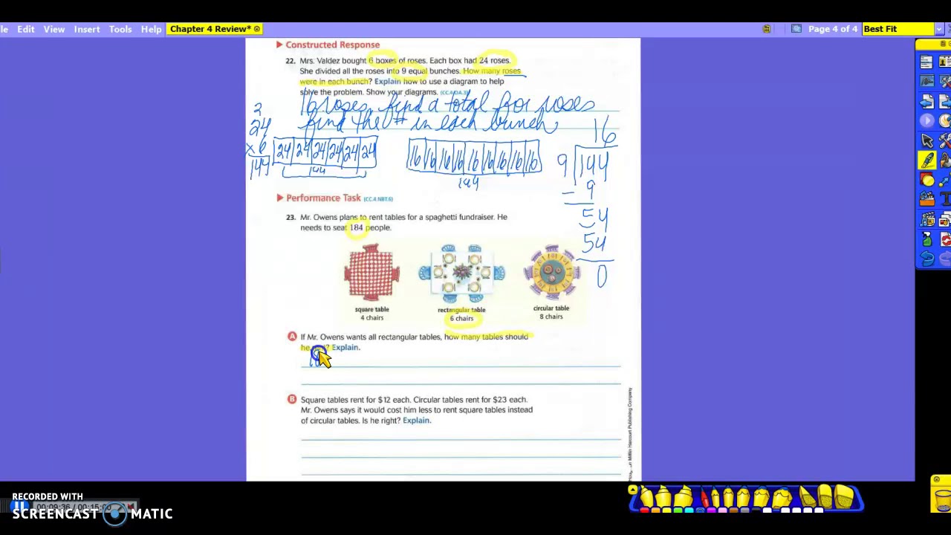The width and height of the screenshot is (951, 535).
Task: Click the Page 4 of 4 indicator
Action: [x=832, y=29]
